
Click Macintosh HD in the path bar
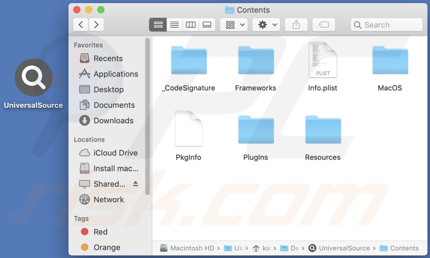pyautogui.click(x=191, y=248)
